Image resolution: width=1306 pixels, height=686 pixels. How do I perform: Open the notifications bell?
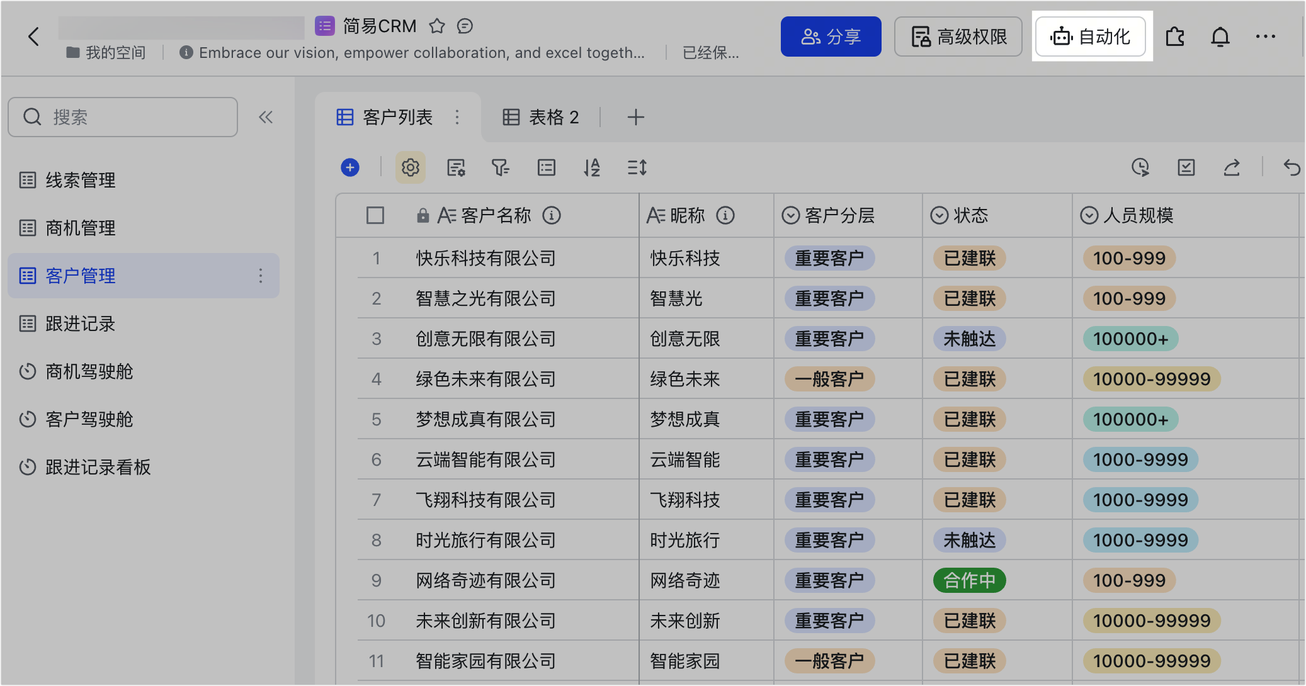pyautogui.click(x=1220, y=37)
